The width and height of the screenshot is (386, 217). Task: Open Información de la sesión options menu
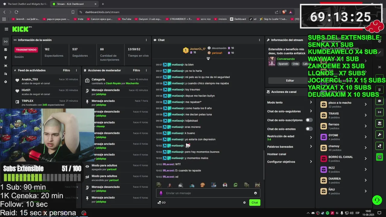146,40
